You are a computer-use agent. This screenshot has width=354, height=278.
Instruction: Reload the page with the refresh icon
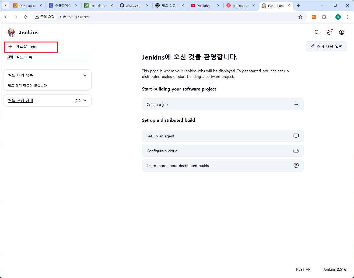(x=26, y=17)
